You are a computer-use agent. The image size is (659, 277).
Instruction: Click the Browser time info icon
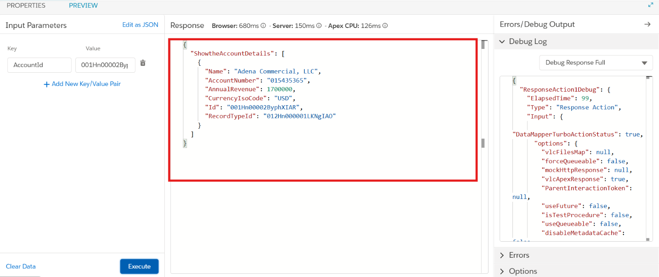click(263, 25)
